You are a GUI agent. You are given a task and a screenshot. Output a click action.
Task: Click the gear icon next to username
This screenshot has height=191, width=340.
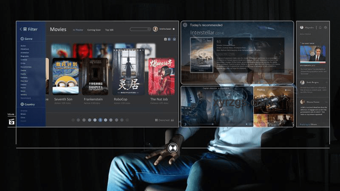[x=174, y=29]
